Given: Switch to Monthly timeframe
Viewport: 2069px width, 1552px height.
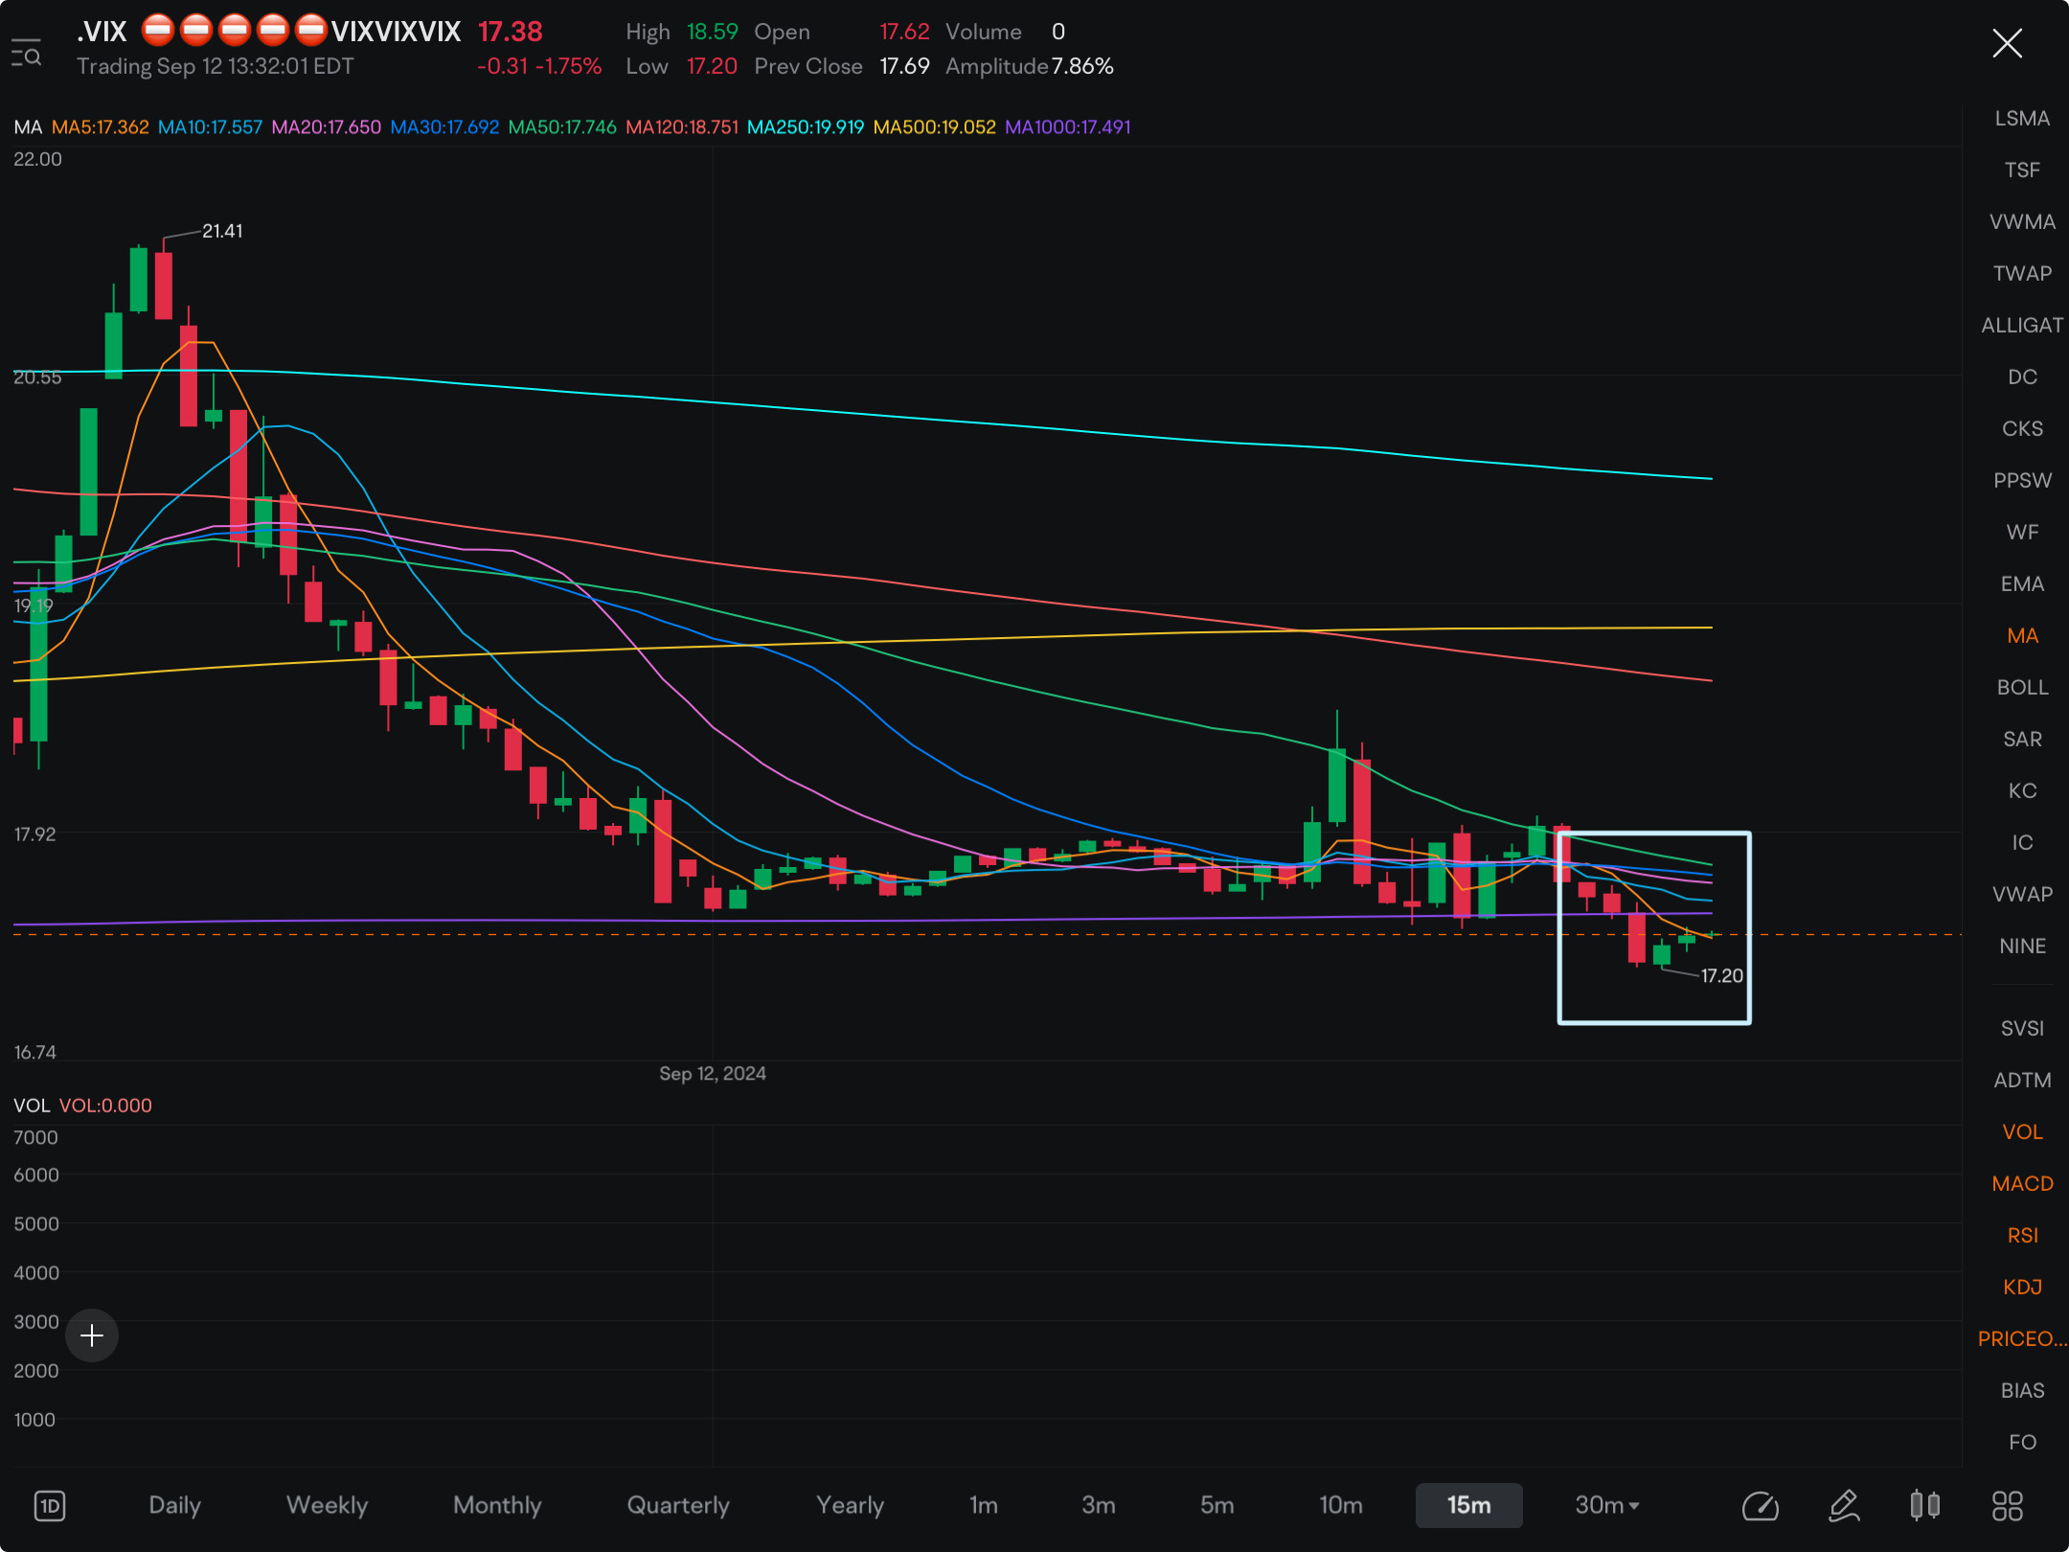Looking at the screenshot, I should pos(497,1505).
